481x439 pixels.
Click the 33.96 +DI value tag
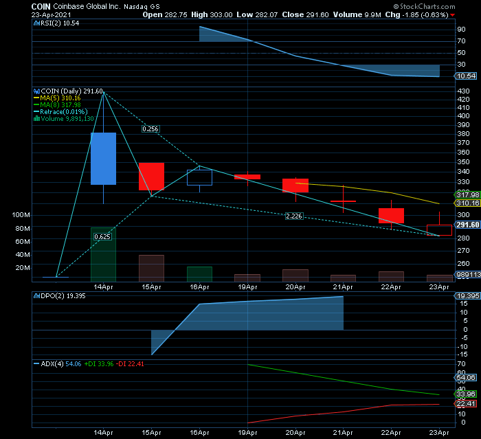pos(466,394)
